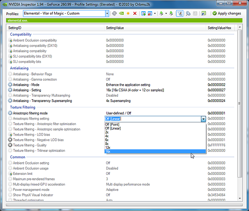Select 8x anisotropic filtering option
The height and width of the screenshot is (211, 249).
[155, 144]
